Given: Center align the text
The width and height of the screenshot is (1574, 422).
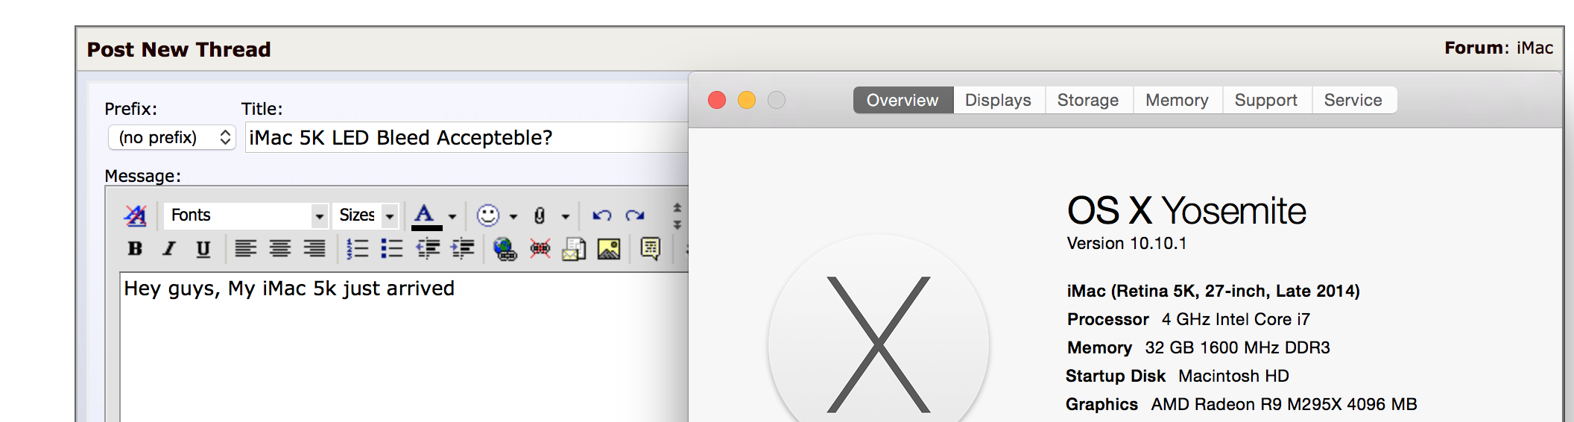Looking at the screenshot, I should pos(280,248).
